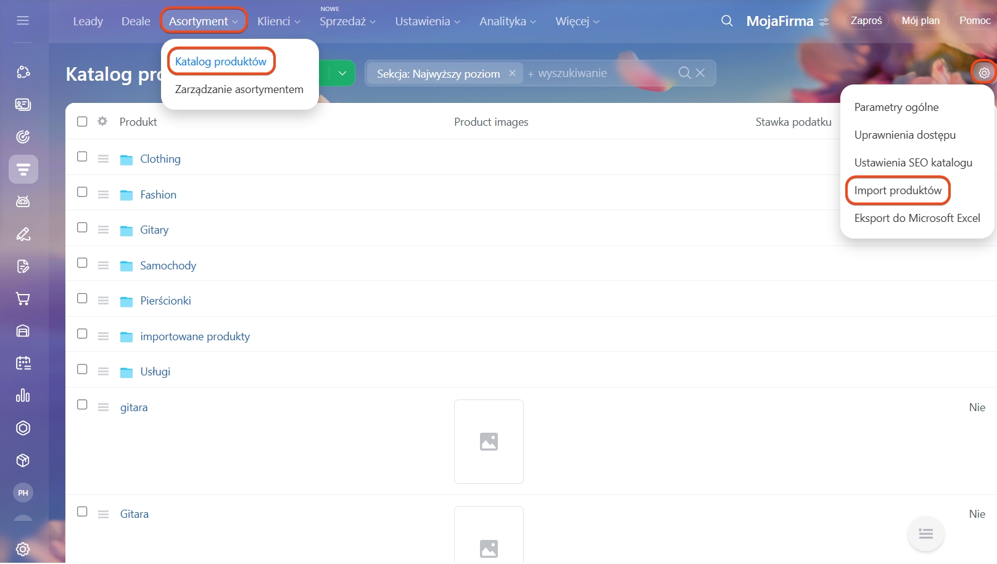The image size is (997, 564).
Task: Click the column settings gear near Produkt header
Action: pyautogui.click(x=102, y=121)
